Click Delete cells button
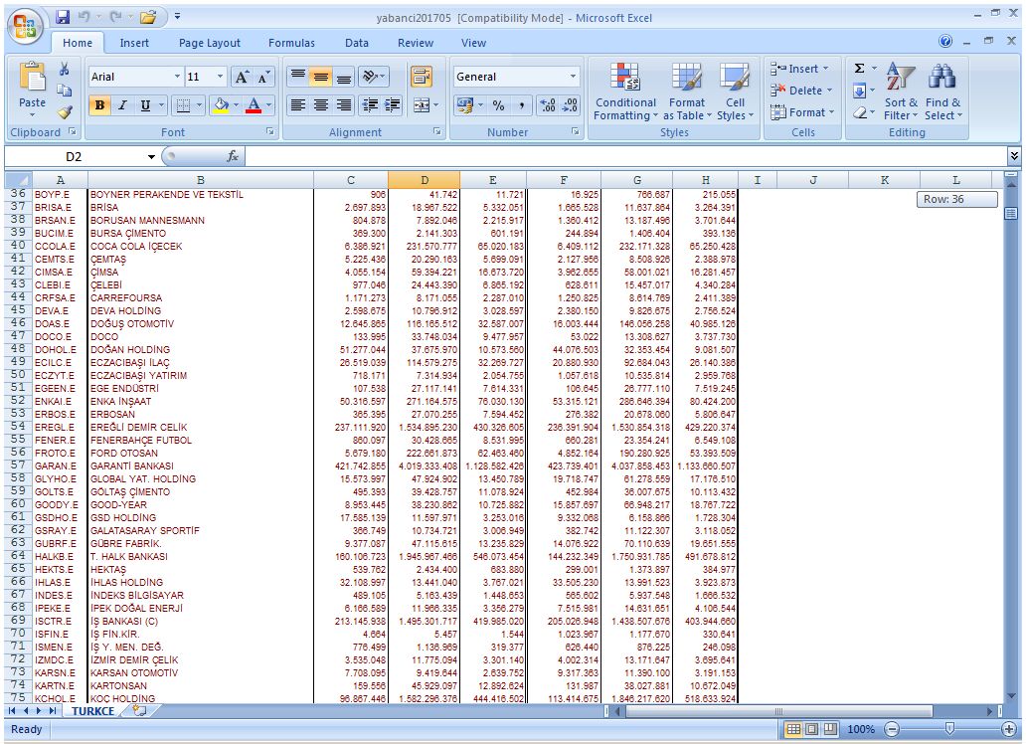This screenshot has width=1026, height=744. (801, 91)
